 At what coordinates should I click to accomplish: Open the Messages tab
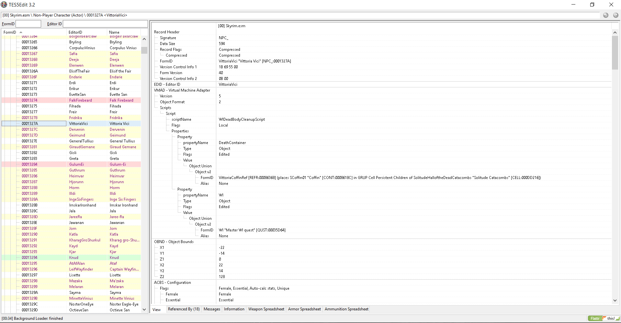[x=212, y=309]
